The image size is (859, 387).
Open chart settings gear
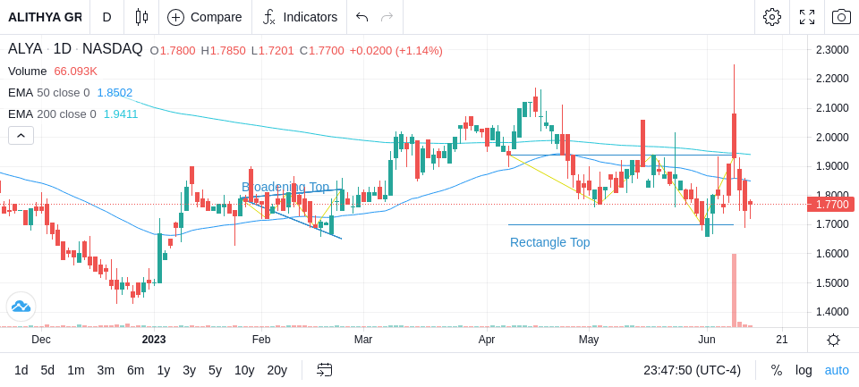(772, 17)
